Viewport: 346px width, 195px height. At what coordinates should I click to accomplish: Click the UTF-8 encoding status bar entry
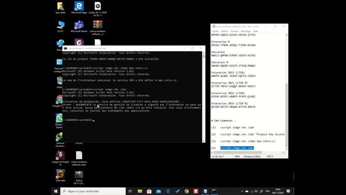point(270,157)
